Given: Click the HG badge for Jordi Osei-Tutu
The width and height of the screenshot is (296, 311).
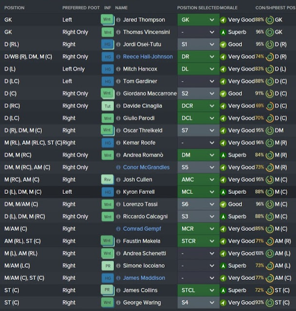Looking at the screenshot, I should (x=108, y=44).
